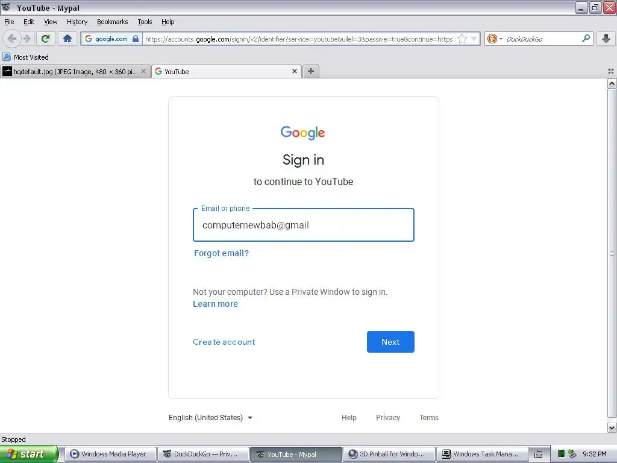Bookmark this page with the star
The image size is (617, 463).
point(462,39)
